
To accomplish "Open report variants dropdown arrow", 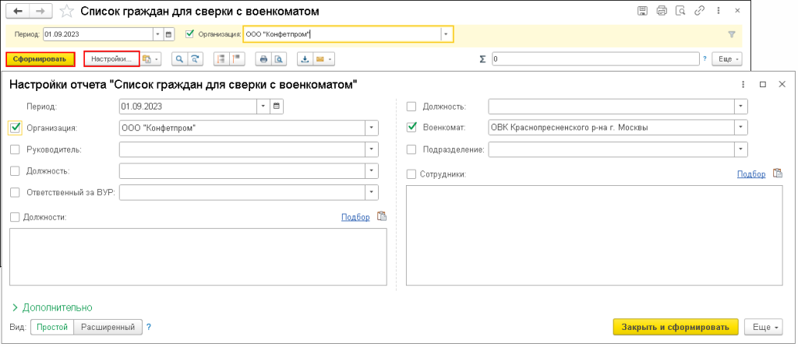I will 157,59.
